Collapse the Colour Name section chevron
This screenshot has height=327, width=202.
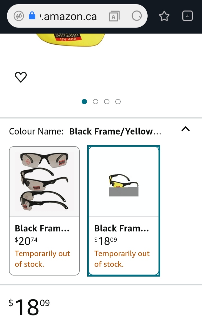(185, 129)
